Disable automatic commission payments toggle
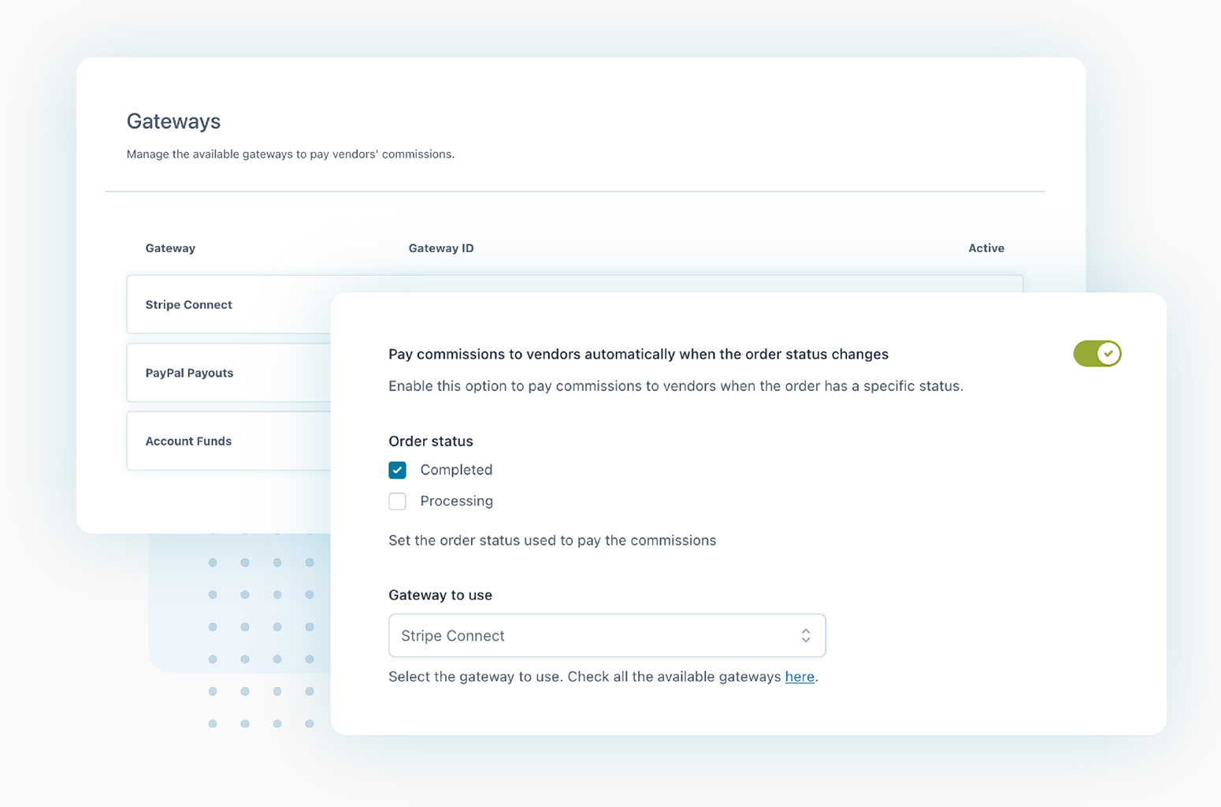Screen dimensions: 1221x807 pyautogui.click(x=1097, y=353)
